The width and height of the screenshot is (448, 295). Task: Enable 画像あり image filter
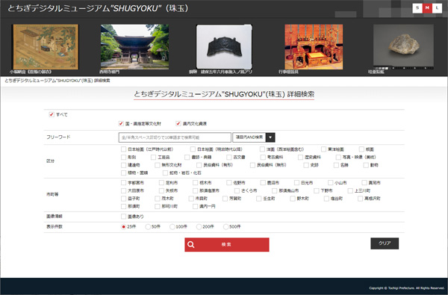[x=123, y=217]
